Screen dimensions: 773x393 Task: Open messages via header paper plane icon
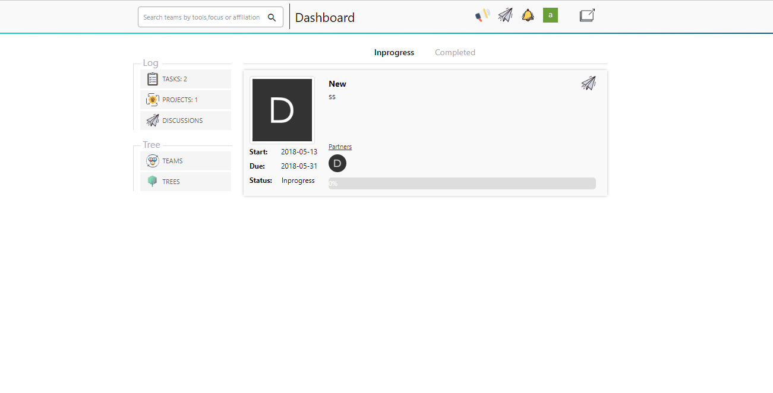505,15
